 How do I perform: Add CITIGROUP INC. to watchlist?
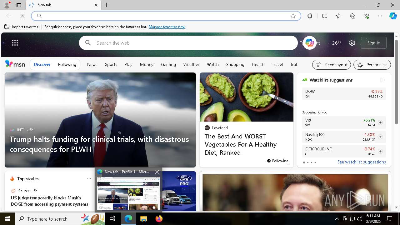point(380,151)
